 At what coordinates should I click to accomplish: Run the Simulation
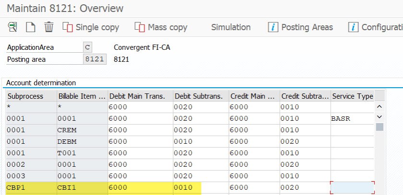tap(231, 27)
